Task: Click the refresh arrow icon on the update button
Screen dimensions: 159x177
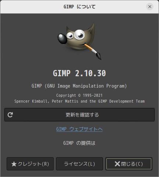Action: coord(10,115)
